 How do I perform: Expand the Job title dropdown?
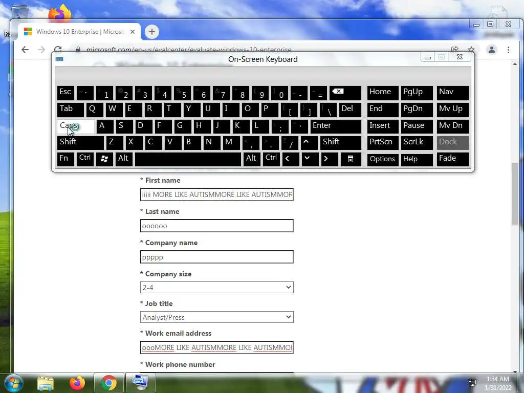pos(217,317)
